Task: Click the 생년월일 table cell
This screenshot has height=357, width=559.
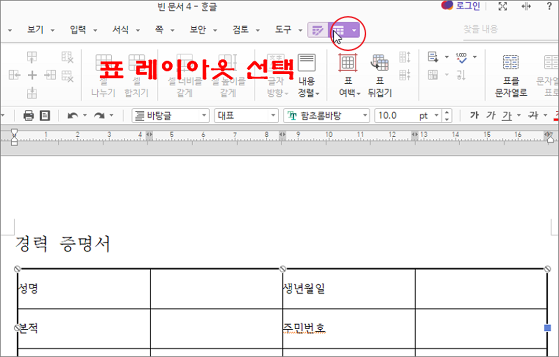Action: [x=349, y=289]
